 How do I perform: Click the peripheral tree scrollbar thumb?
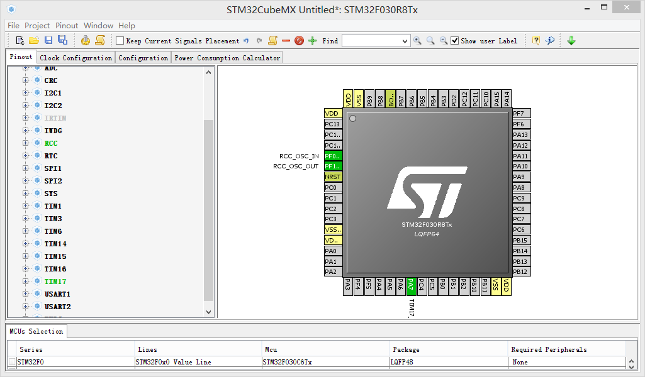click(x=208, y=210)
